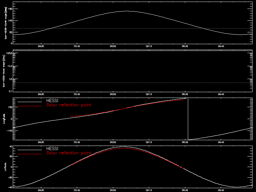
Task: Click '100' tick label on Earth angle plot
Action: click(10, 20)
